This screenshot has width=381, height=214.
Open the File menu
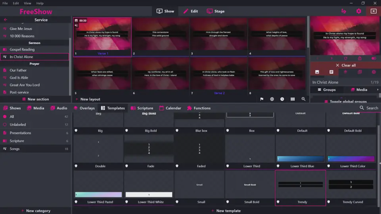(5, 3)
